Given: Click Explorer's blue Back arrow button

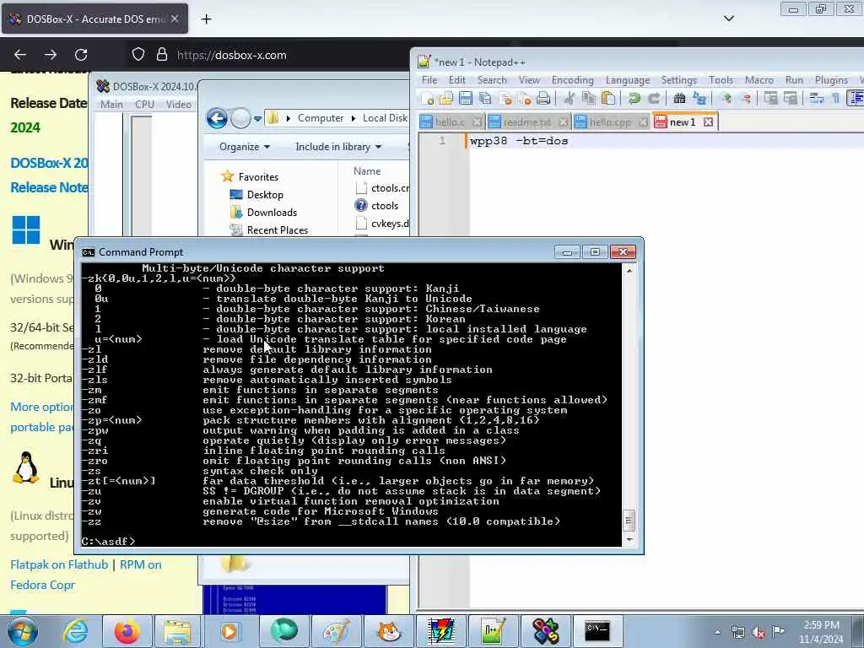Looking at the screenshot, I should pos(217,118).
